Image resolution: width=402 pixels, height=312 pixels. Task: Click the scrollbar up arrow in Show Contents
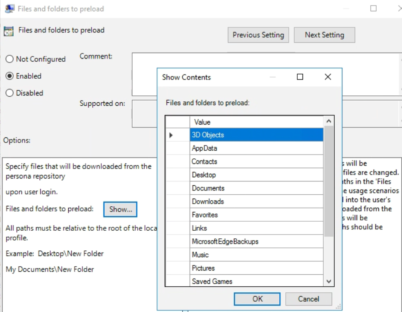tap(328, 121)
